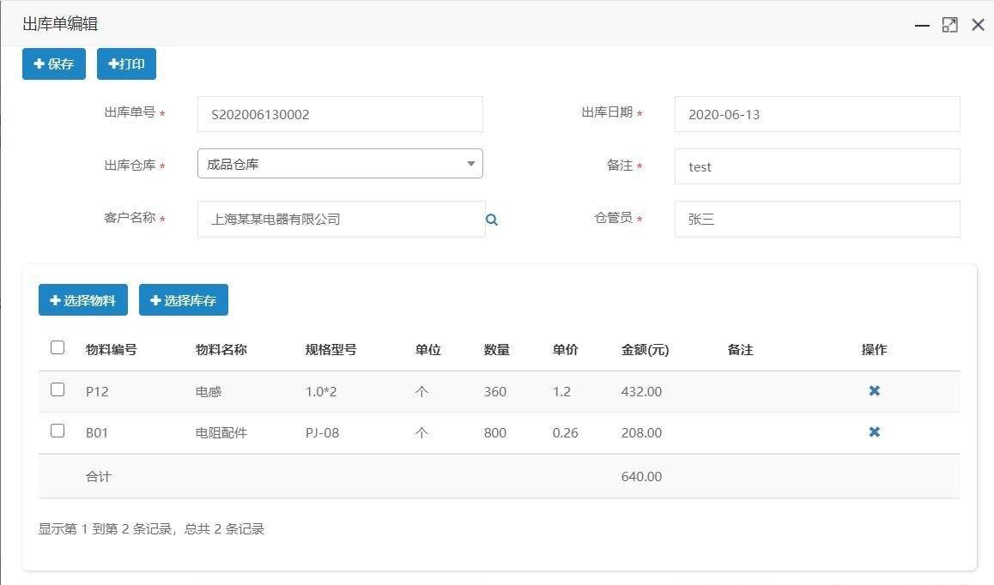Click into the 客户名称 text field
994x585 pixels.
(340, 219)
